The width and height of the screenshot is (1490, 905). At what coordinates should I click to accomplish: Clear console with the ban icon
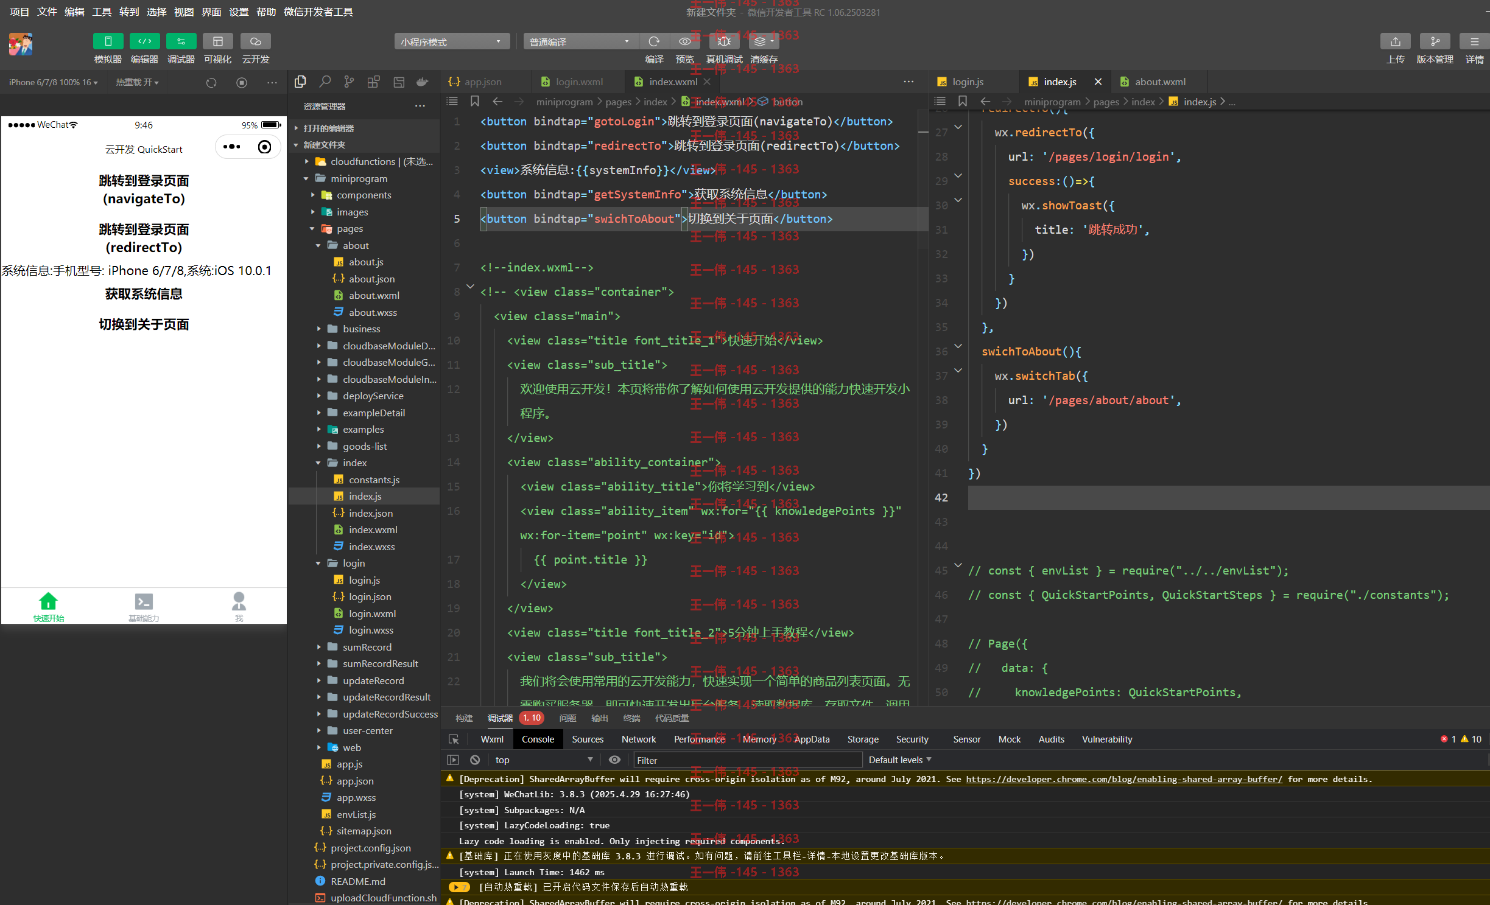(x=475, y=760)
